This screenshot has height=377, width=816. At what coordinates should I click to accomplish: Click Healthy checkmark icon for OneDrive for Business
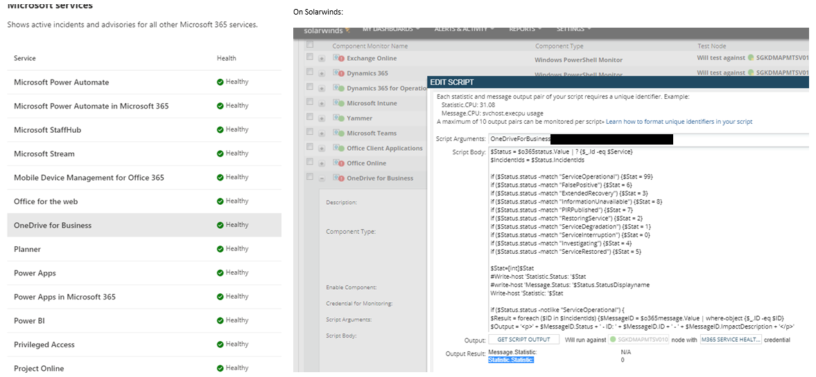point(220,226)
